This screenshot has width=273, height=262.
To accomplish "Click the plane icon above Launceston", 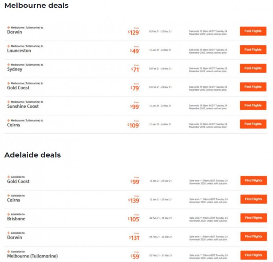I will (9, 46).
